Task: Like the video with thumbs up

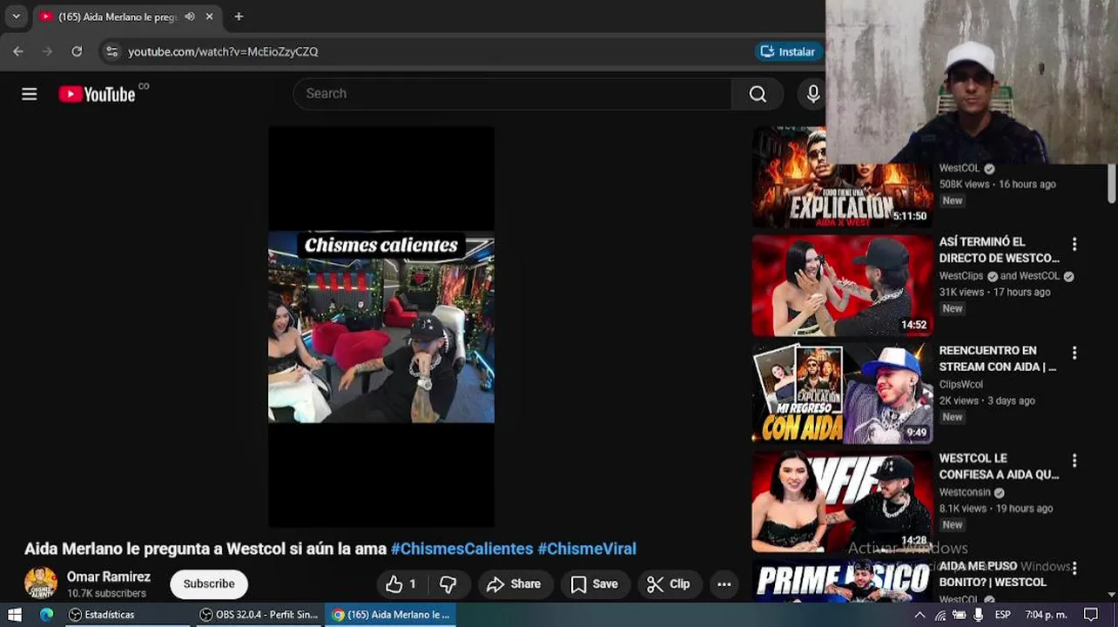Action: point(401,584)
